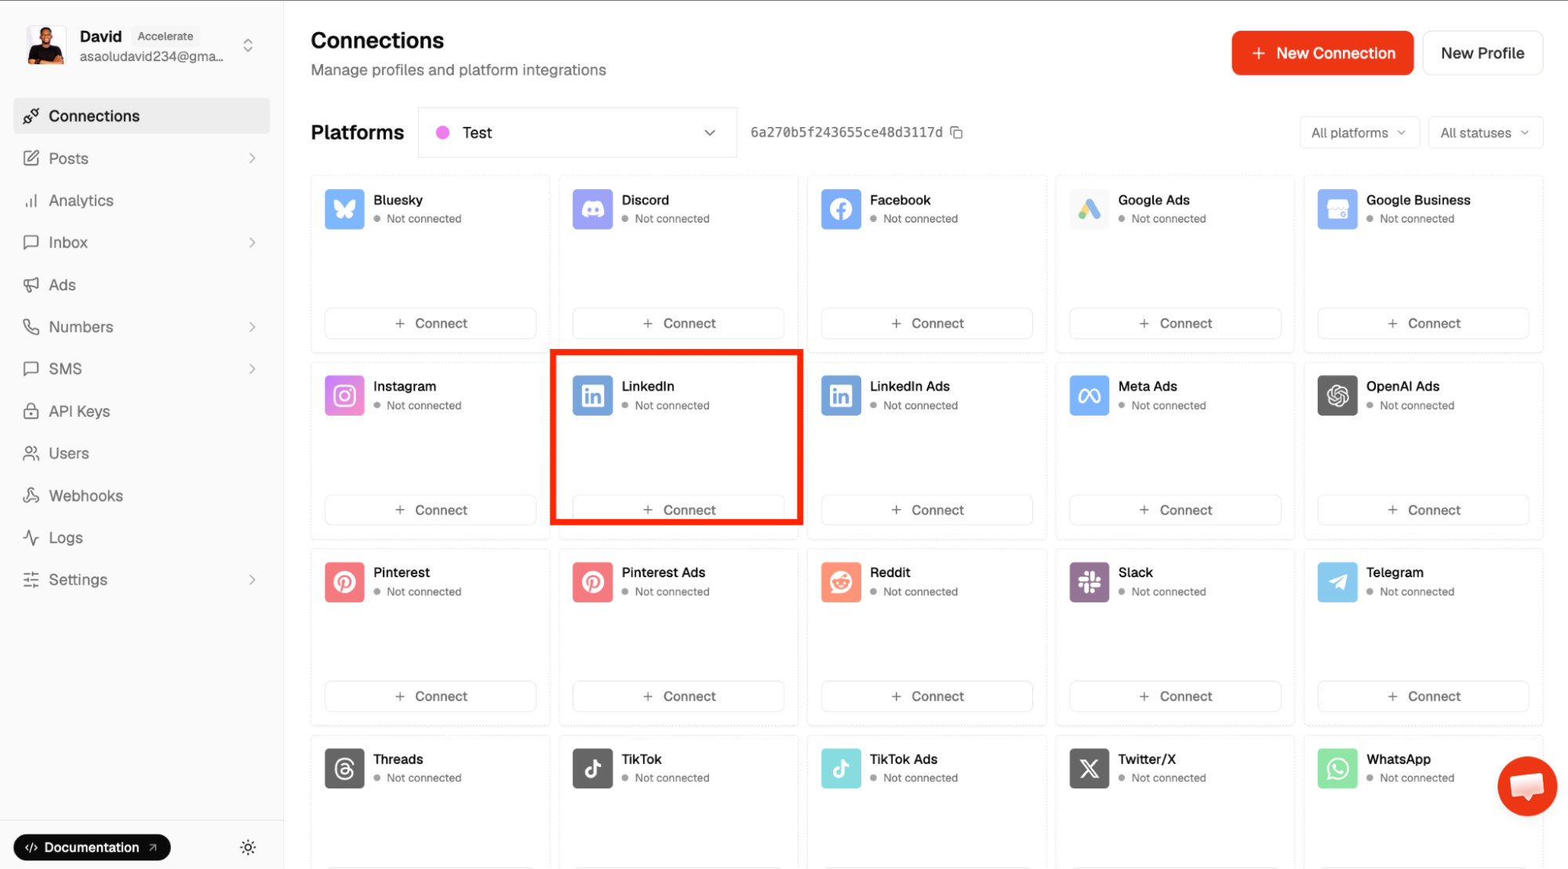Toggle theme with the sun icon
This screenshot has height=869, width=1568.
248,847
